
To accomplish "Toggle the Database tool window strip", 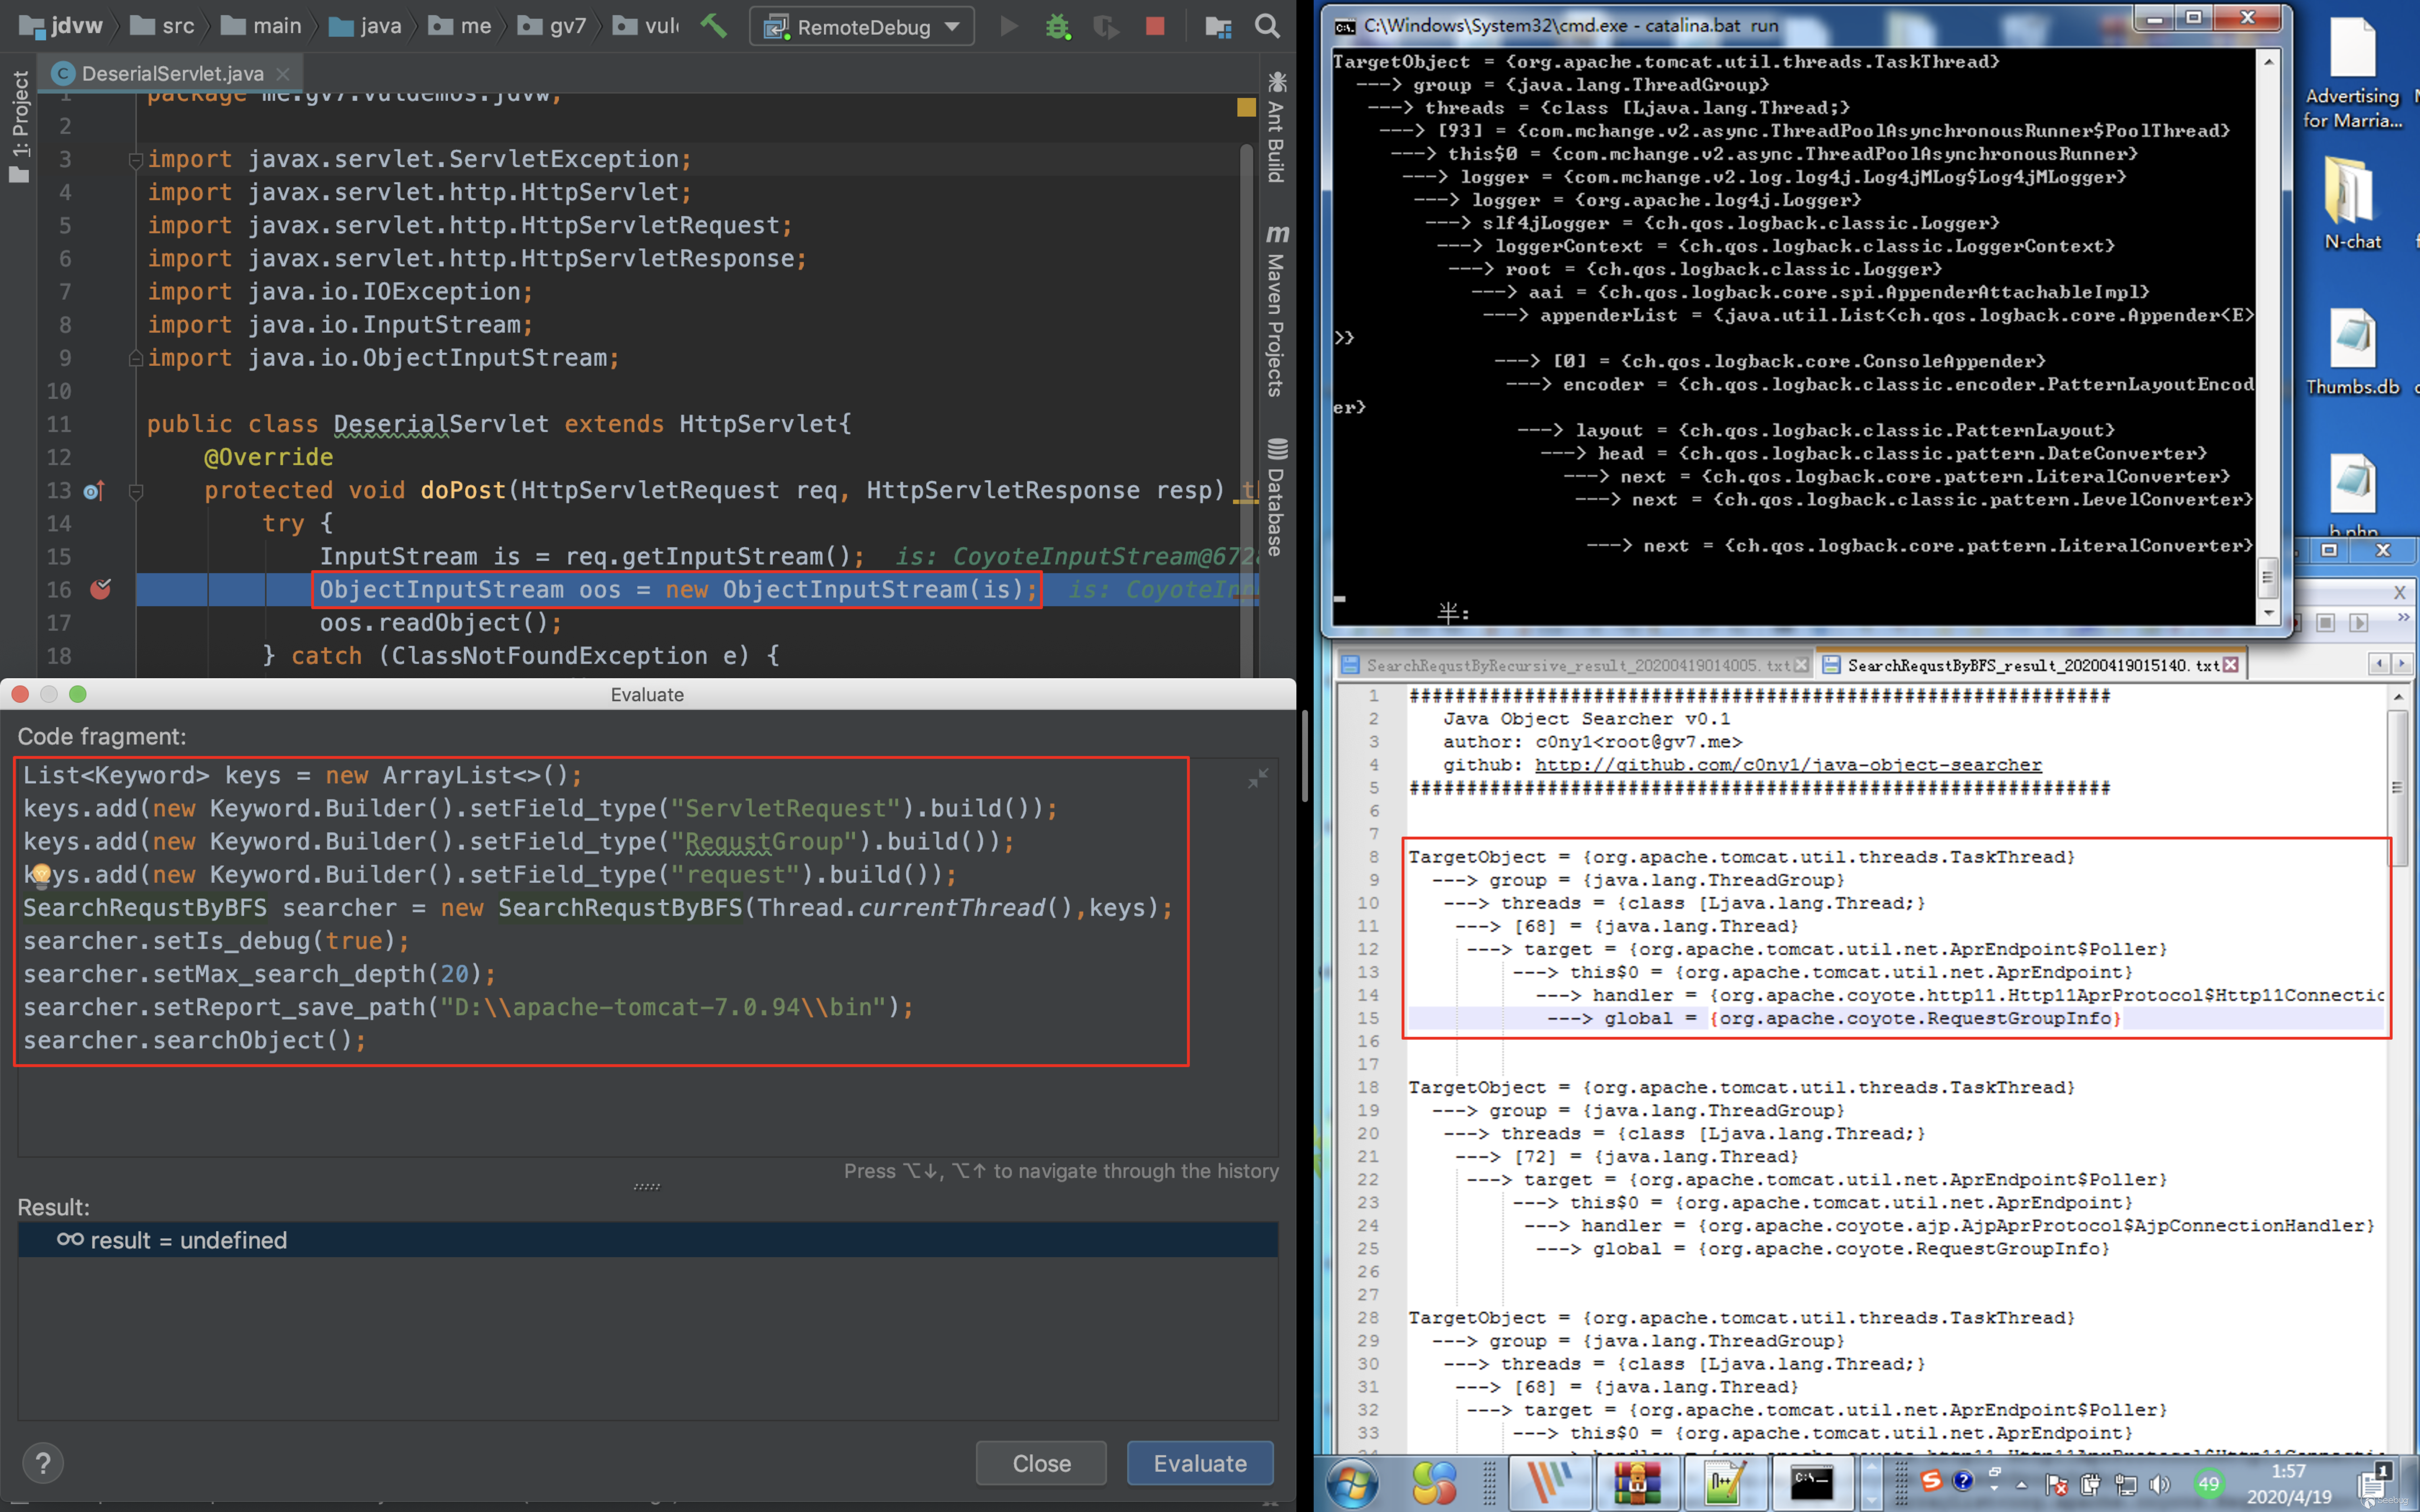I will coord(1276,497).
